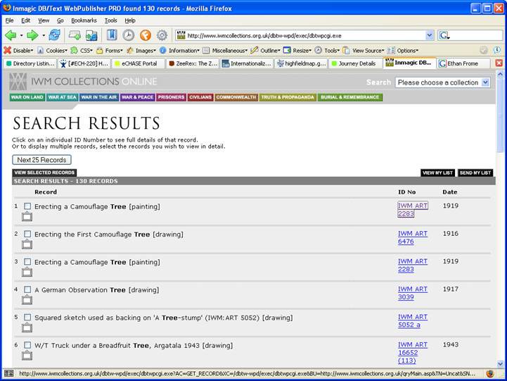Switch to the eCHASE Portal tab
The width and height of the screenshot is (507, 381).
[x=139, y=63]
